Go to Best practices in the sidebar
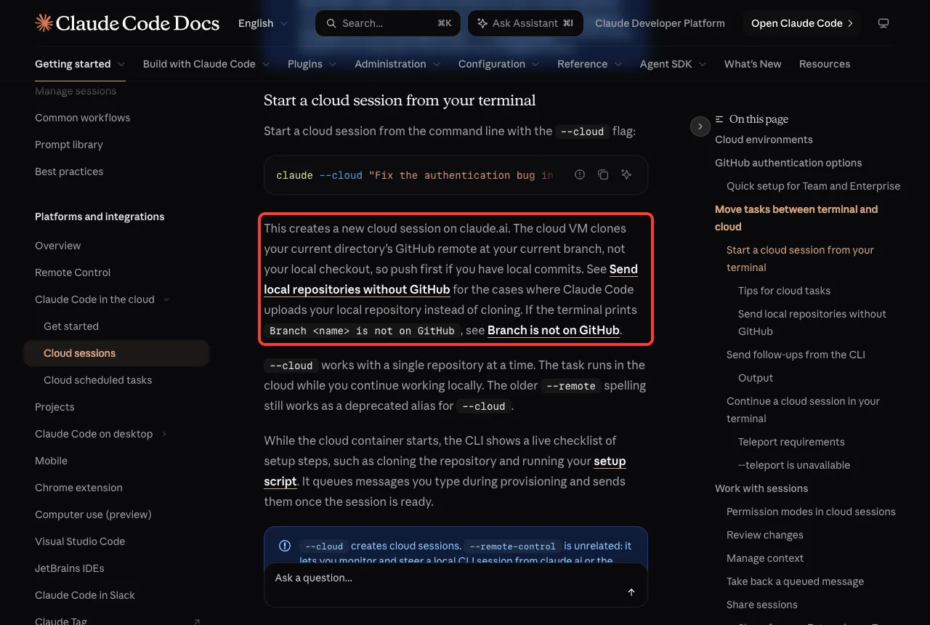This screenshot has width=930, height=625. 69,172
